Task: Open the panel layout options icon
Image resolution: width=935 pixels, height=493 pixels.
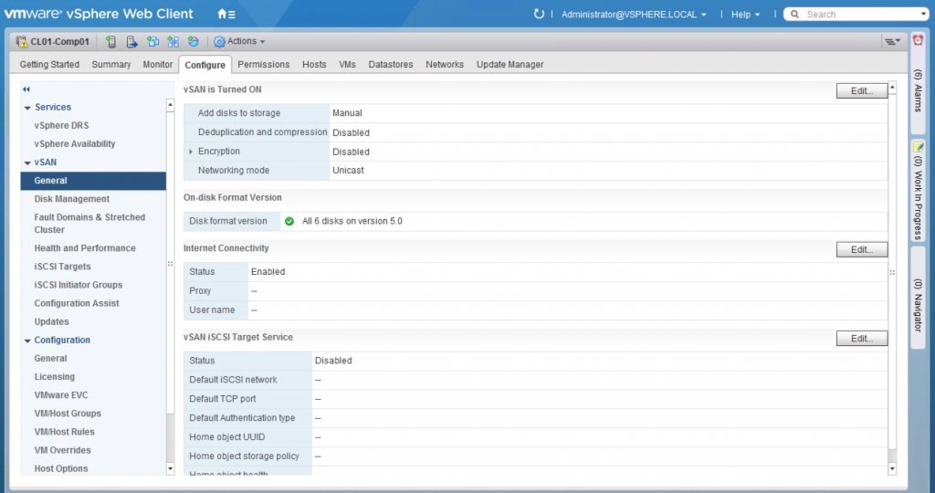Action: [x=892, y=41]
